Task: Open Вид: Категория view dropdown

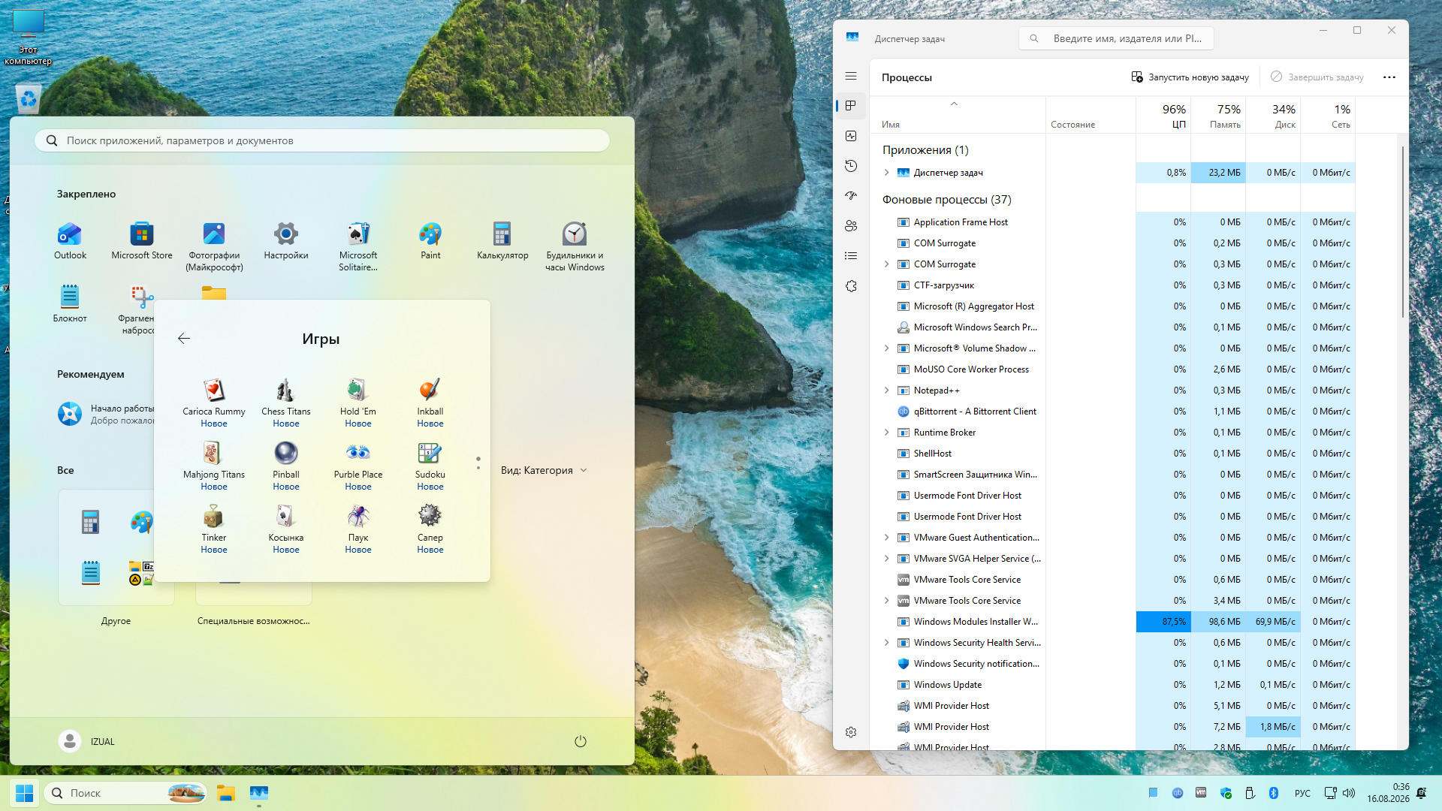Action: click(x=544, y=471)
